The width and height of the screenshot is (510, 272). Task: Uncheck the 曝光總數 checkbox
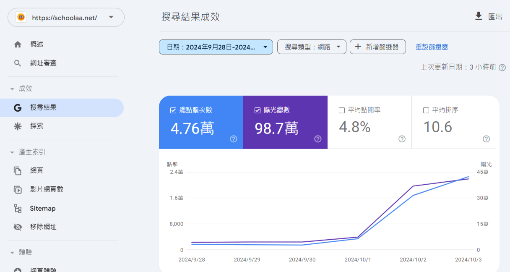(x=258, y=110)
